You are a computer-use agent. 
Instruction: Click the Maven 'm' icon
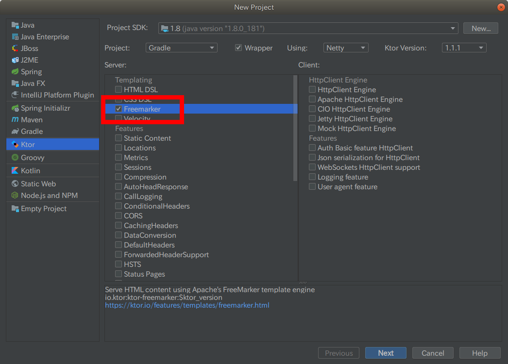pyautogui.click(x=15, y=120)
